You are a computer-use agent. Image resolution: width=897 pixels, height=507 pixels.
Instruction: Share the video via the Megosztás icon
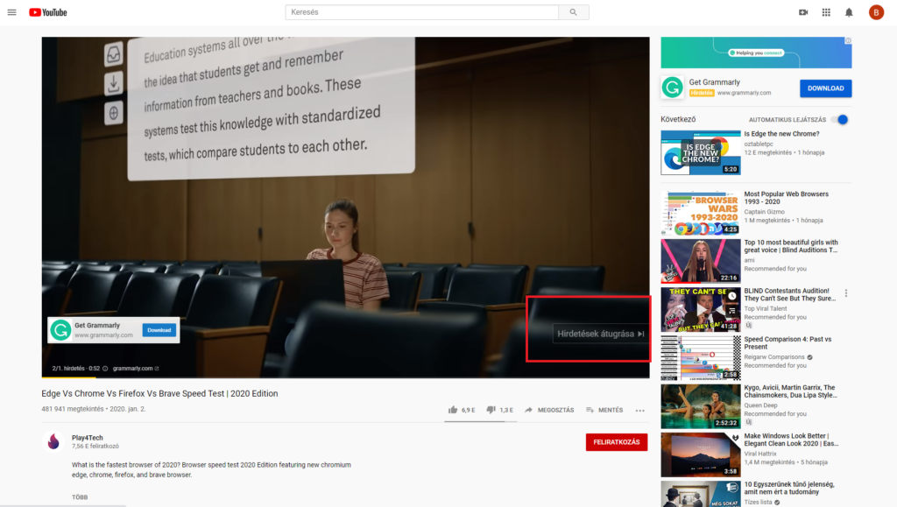click(x=547, y=409)
